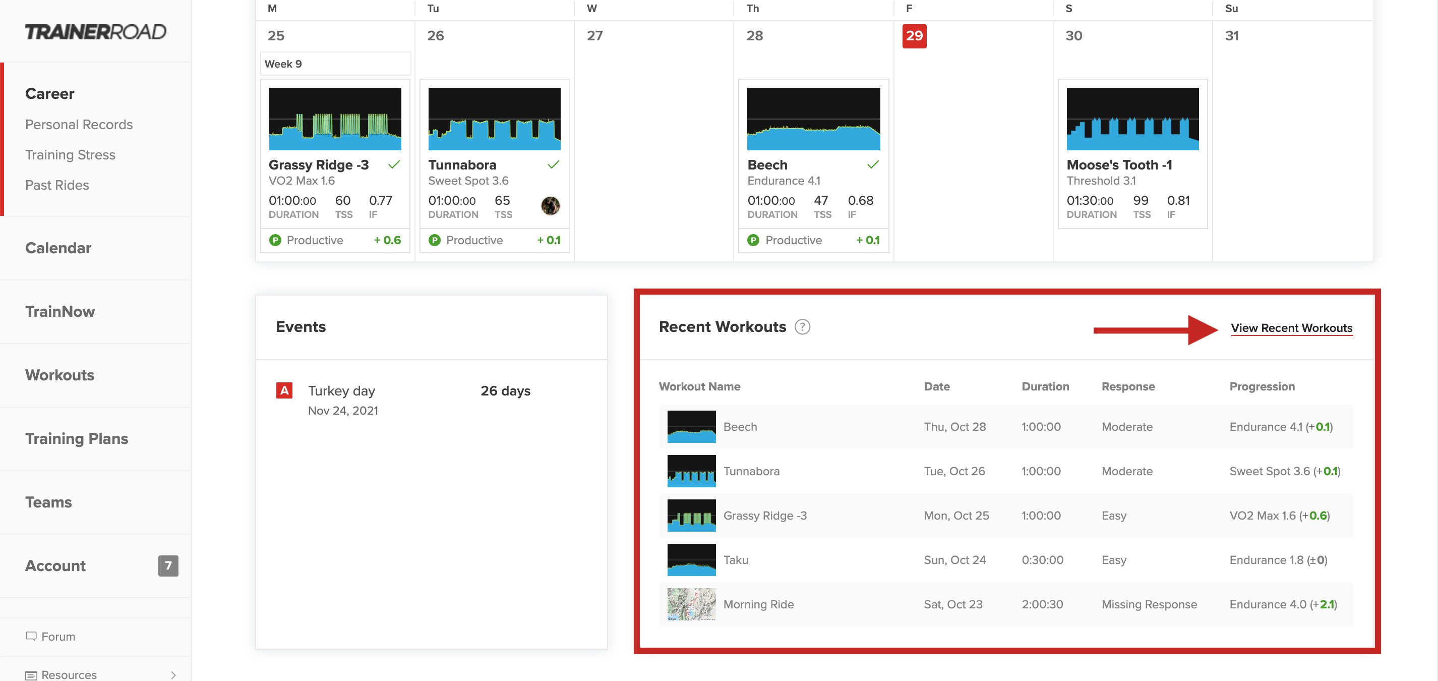Viewport: 1438px width, 681px height.
Task: Click Endurance 1.8 (±0) progression
Action: [x=1278, y=560]
